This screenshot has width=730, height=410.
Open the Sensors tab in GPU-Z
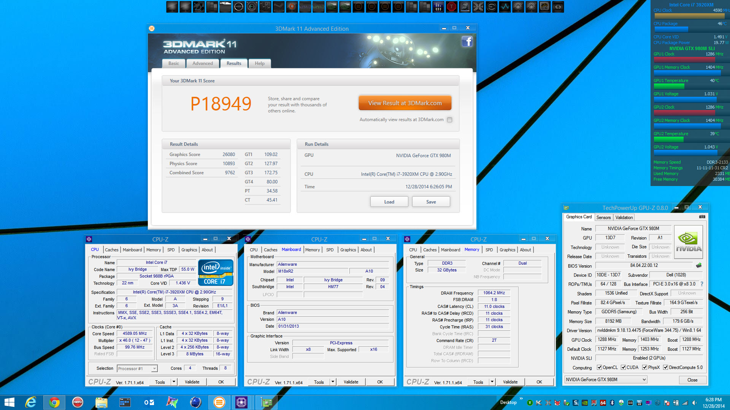[603, 218]
